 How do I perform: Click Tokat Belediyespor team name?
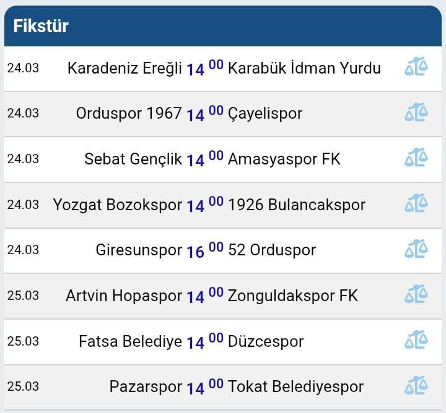click(295, 386)
